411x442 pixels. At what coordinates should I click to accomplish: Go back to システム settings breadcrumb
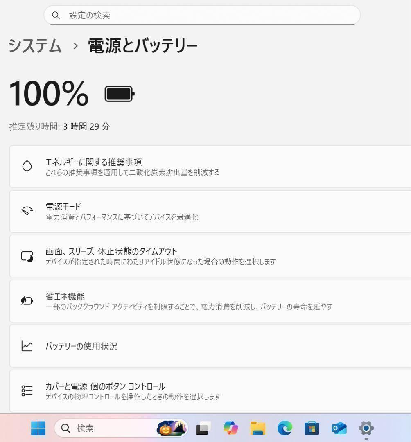pyautogui.click(x=35, y=45)
